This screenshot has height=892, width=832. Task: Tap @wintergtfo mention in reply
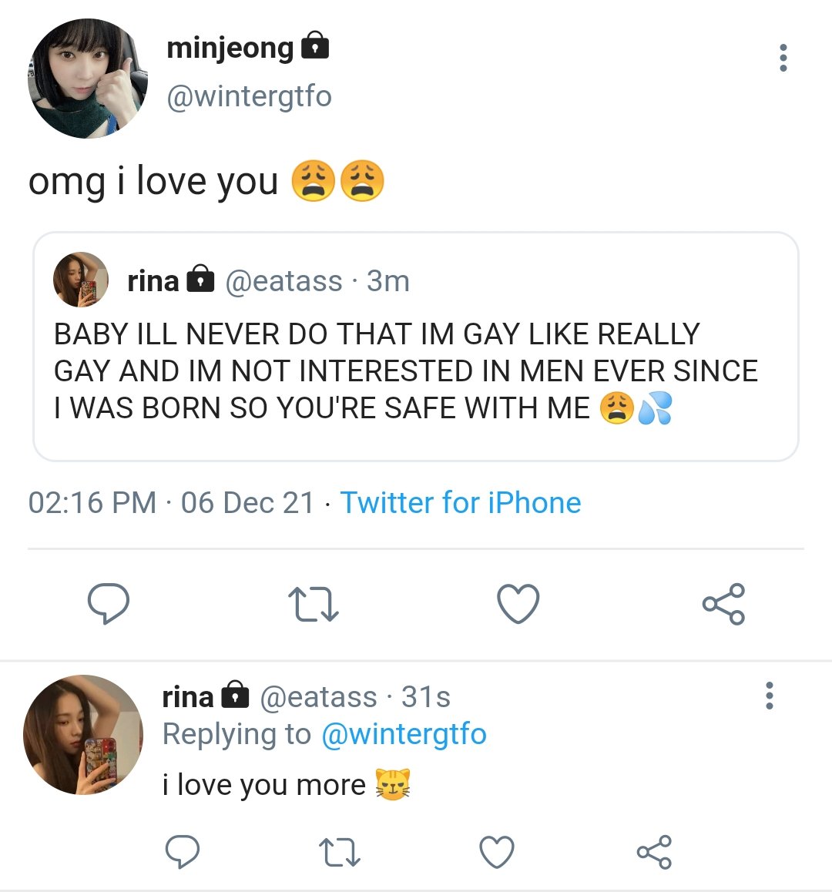[x=404, y=734]
